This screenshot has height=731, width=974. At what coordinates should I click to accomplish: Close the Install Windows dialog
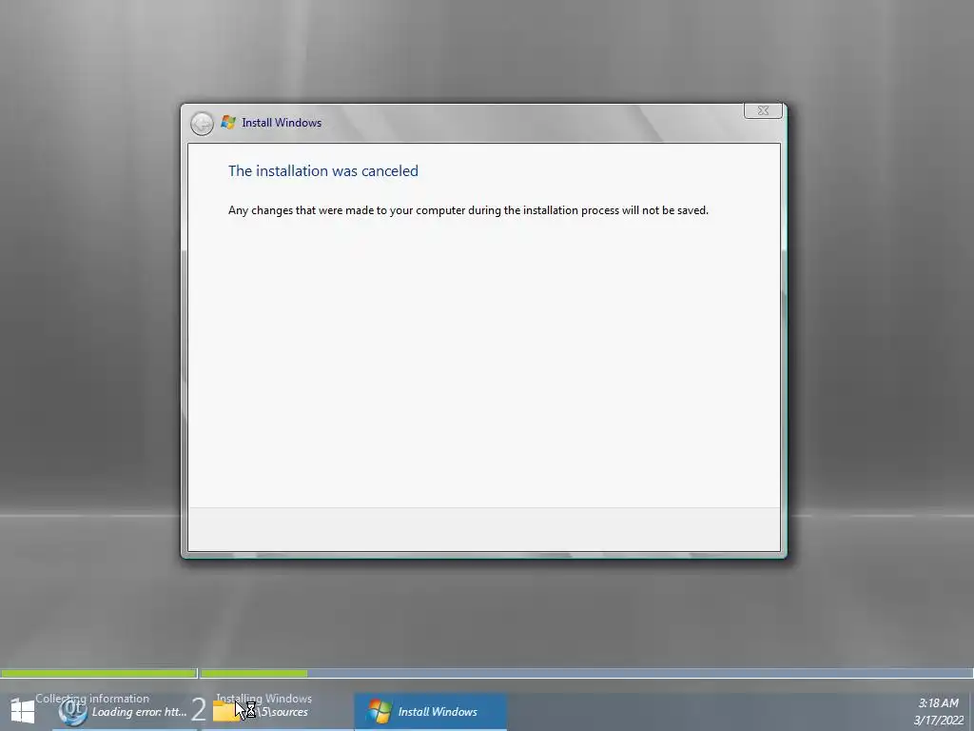click(763, 110)
